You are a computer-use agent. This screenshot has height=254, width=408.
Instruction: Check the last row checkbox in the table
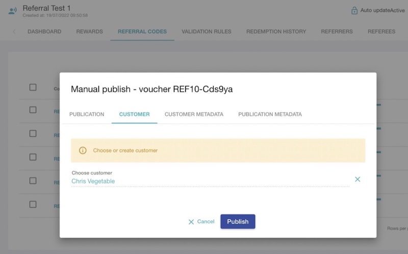coord(33,204)
